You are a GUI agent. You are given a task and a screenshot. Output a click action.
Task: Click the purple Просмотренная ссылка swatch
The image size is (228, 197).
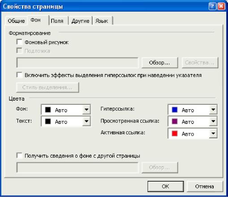coord(175,121)
